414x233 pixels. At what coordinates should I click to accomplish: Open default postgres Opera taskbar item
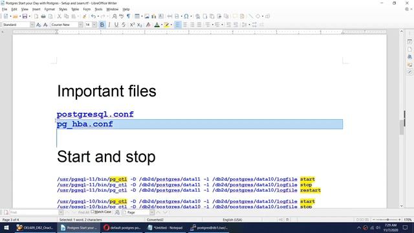[x=122, y=228]
